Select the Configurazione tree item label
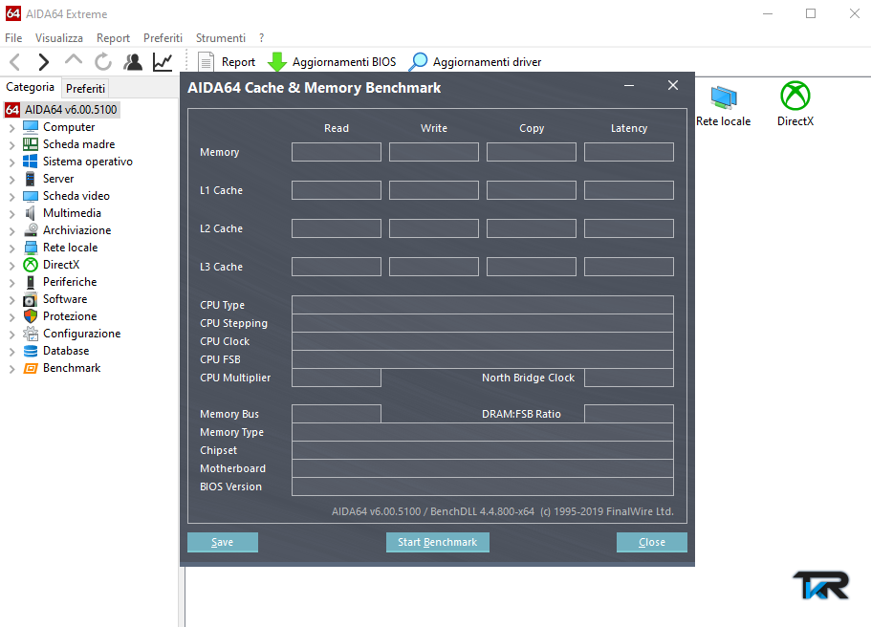 coord(81,334)
